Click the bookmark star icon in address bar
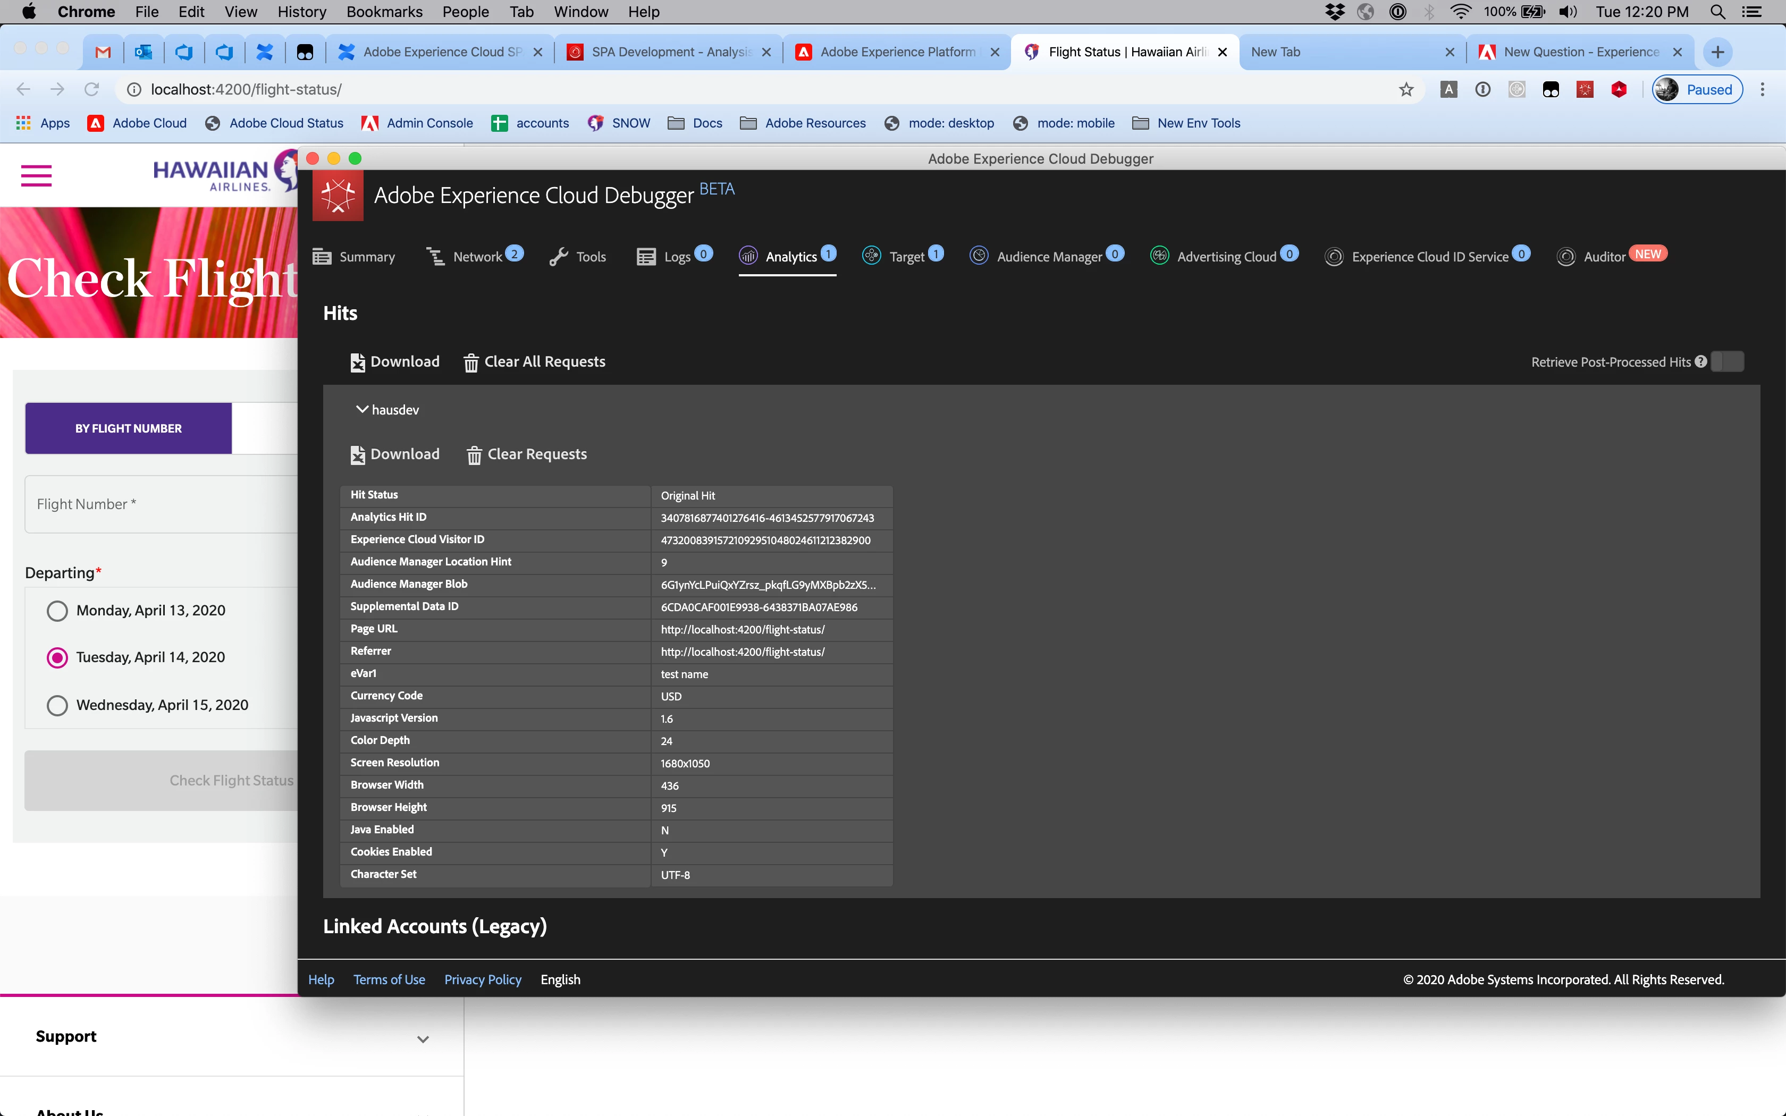The height and width of the screenshot is (1116, 1786). coord(1406,89)
